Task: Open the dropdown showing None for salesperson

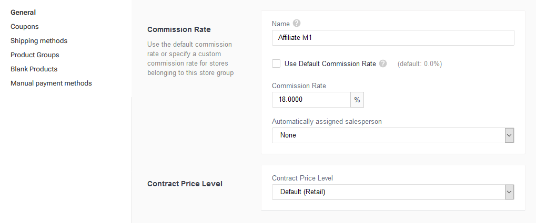Action: click(x=393, y=135)
